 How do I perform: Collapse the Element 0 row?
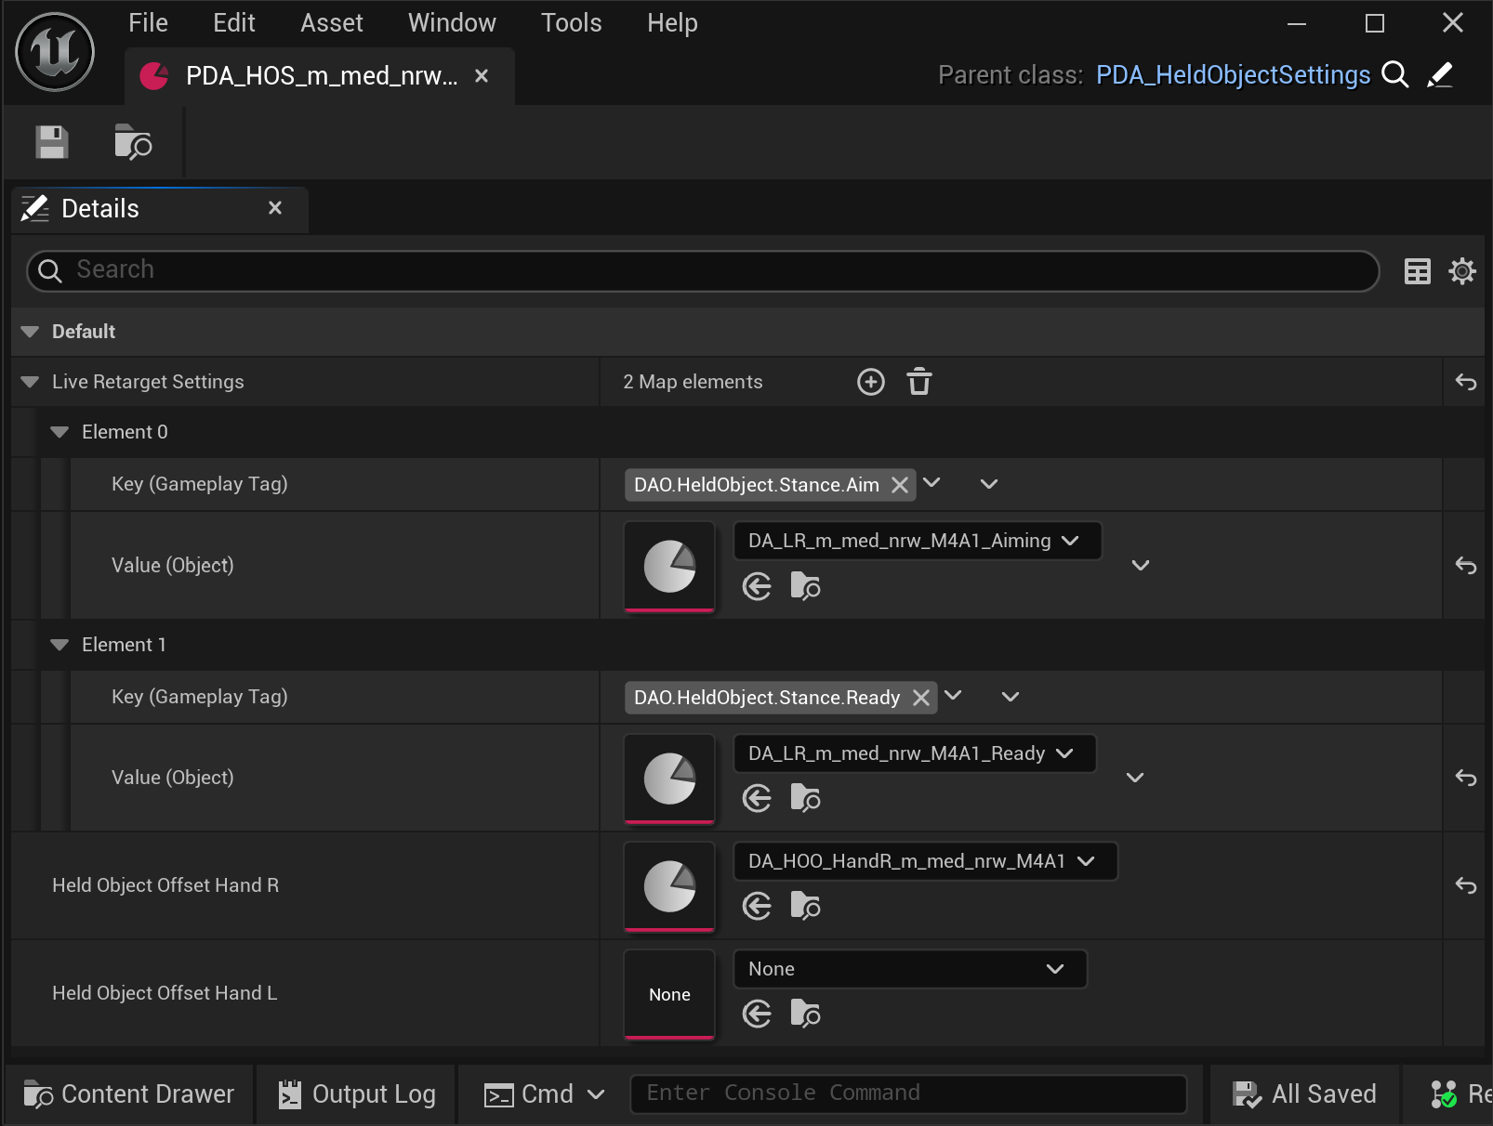59,432
